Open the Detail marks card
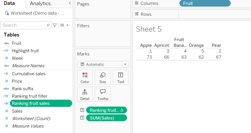 pyautogui.click(x=85, y=94)
